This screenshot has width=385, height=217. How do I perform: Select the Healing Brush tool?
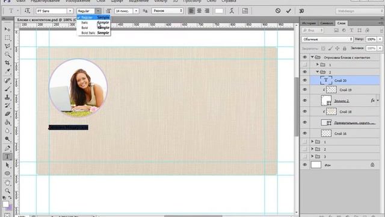tap(7, 80)
